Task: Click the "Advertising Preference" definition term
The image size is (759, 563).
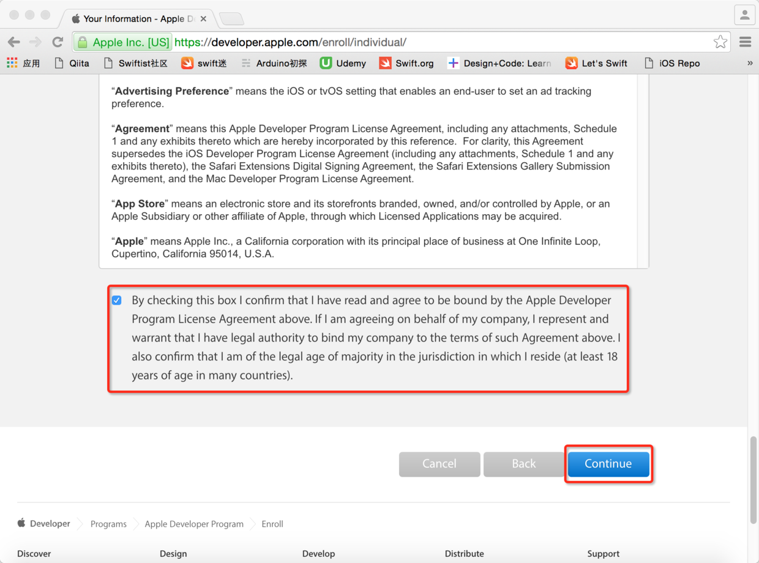Action: (x=172, y=91)
